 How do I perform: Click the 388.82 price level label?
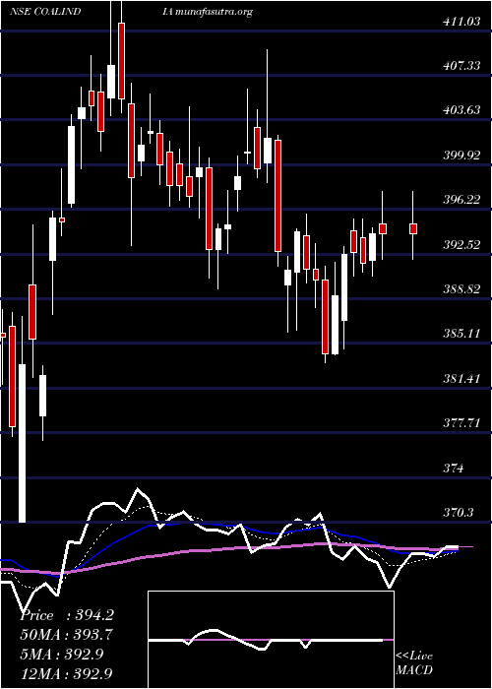(x=461, y=288)
